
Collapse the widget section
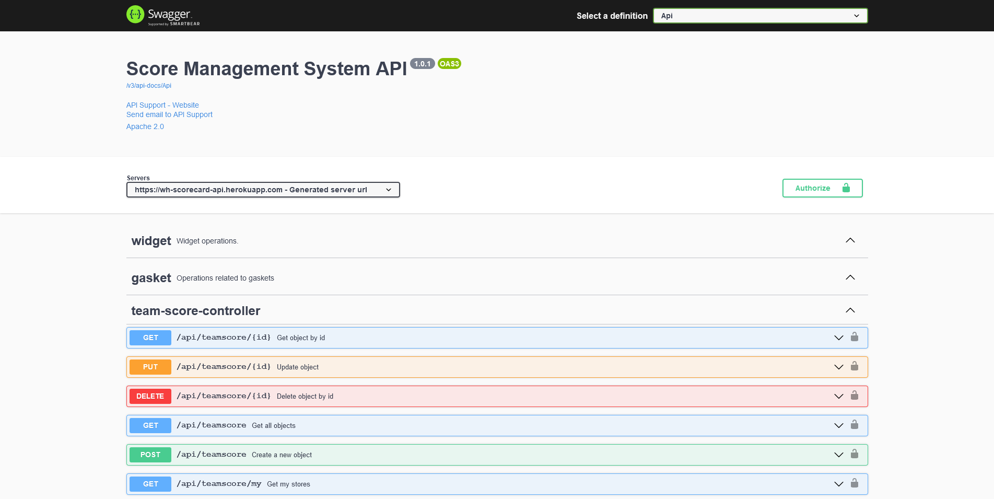point(850,240)
